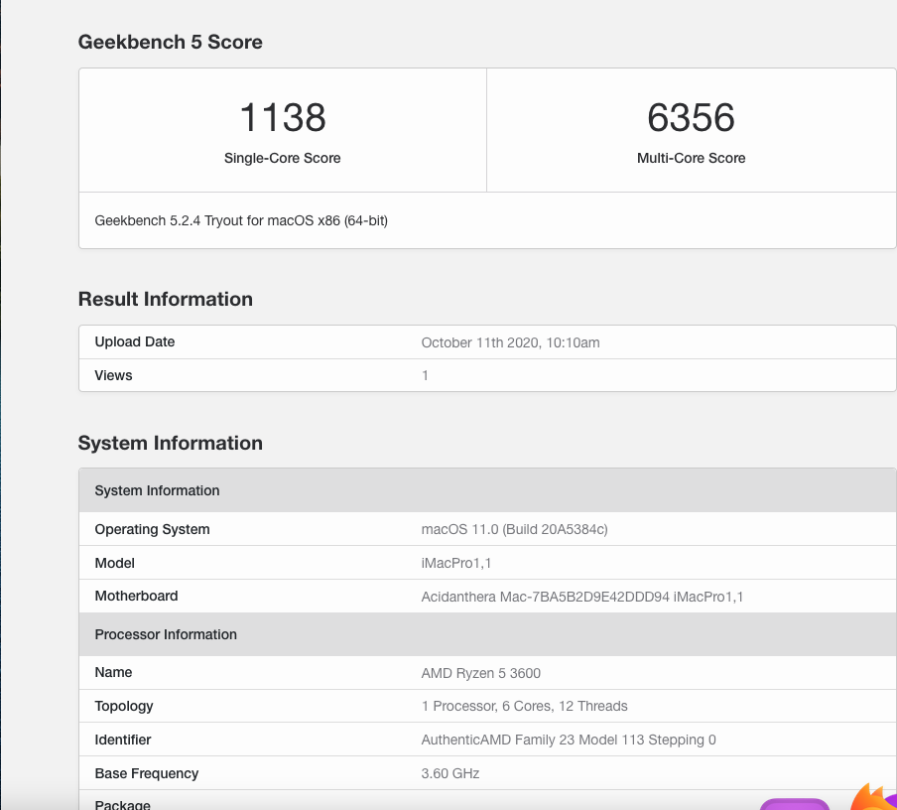Select the single-core score value 1138
This screenshot has width=897, height=810.
click(283, 117)
